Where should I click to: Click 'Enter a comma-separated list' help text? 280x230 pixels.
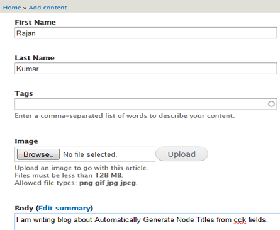(125, 116)
